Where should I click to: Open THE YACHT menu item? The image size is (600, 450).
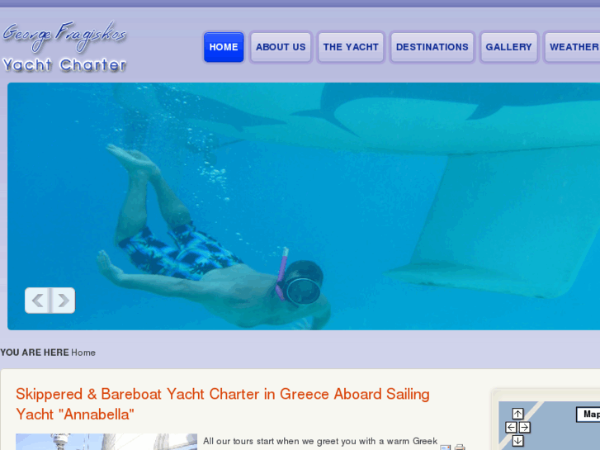[x=351, y=47]
